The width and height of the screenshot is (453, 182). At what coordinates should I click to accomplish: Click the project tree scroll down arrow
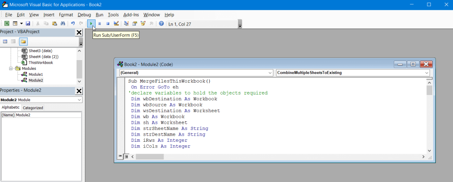pyautogui.click(x=80, y=82)
